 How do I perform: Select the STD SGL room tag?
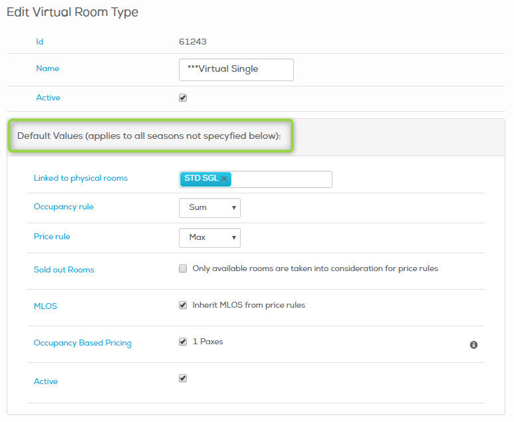[201, 178]
